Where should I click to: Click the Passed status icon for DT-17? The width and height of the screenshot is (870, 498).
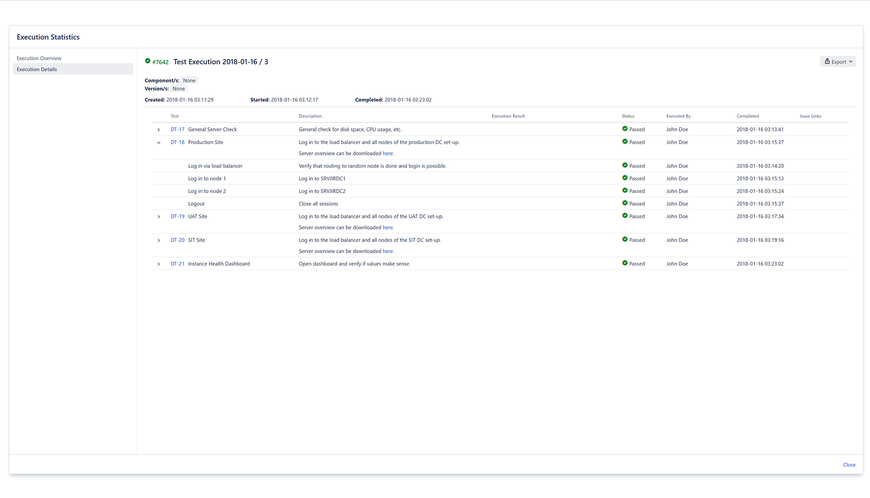pos(625,129)
